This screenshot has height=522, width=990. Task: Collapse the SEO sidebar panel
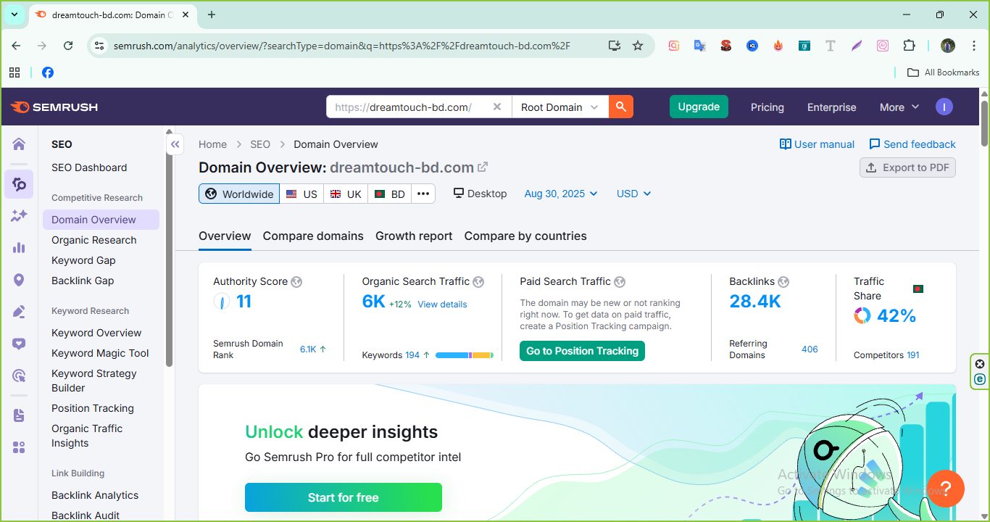[175, 145]
